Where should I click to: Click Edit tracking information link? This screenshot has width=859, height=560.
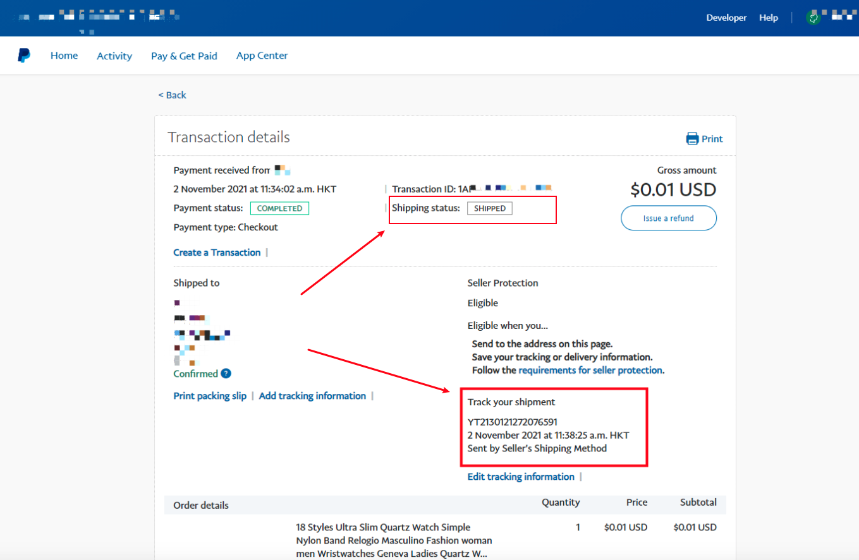pos(521,477)
